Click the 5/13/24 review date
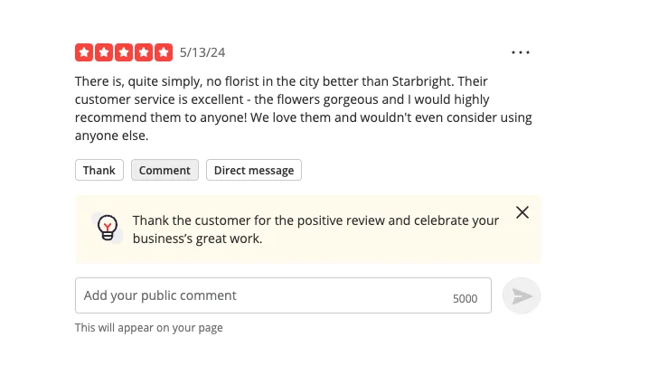649x365 pixels. [202, 52]
